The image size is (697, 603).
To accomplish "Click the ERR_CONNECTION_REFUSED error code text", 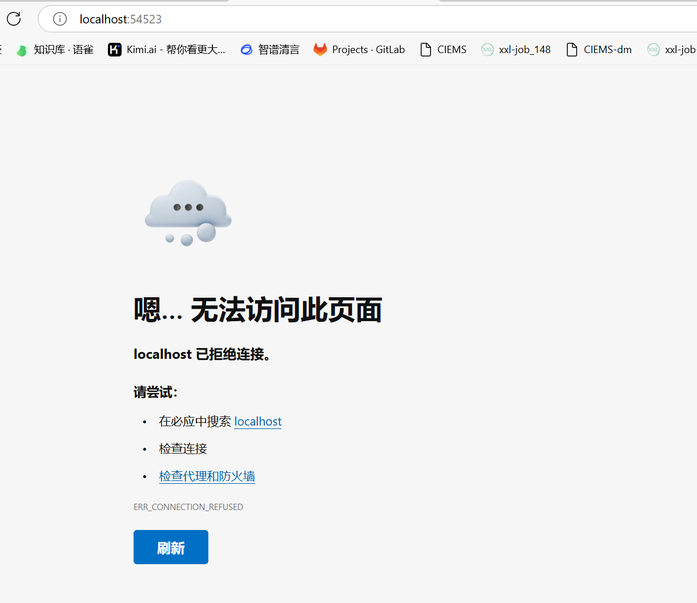I will [x=188, y=507].
